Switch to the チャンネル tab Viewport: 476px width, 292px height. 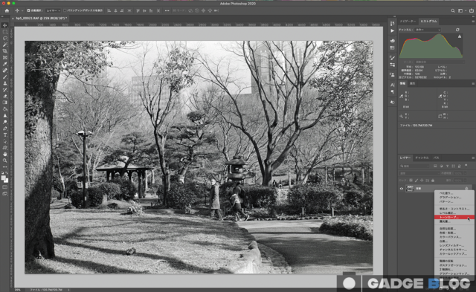point(422,158)
